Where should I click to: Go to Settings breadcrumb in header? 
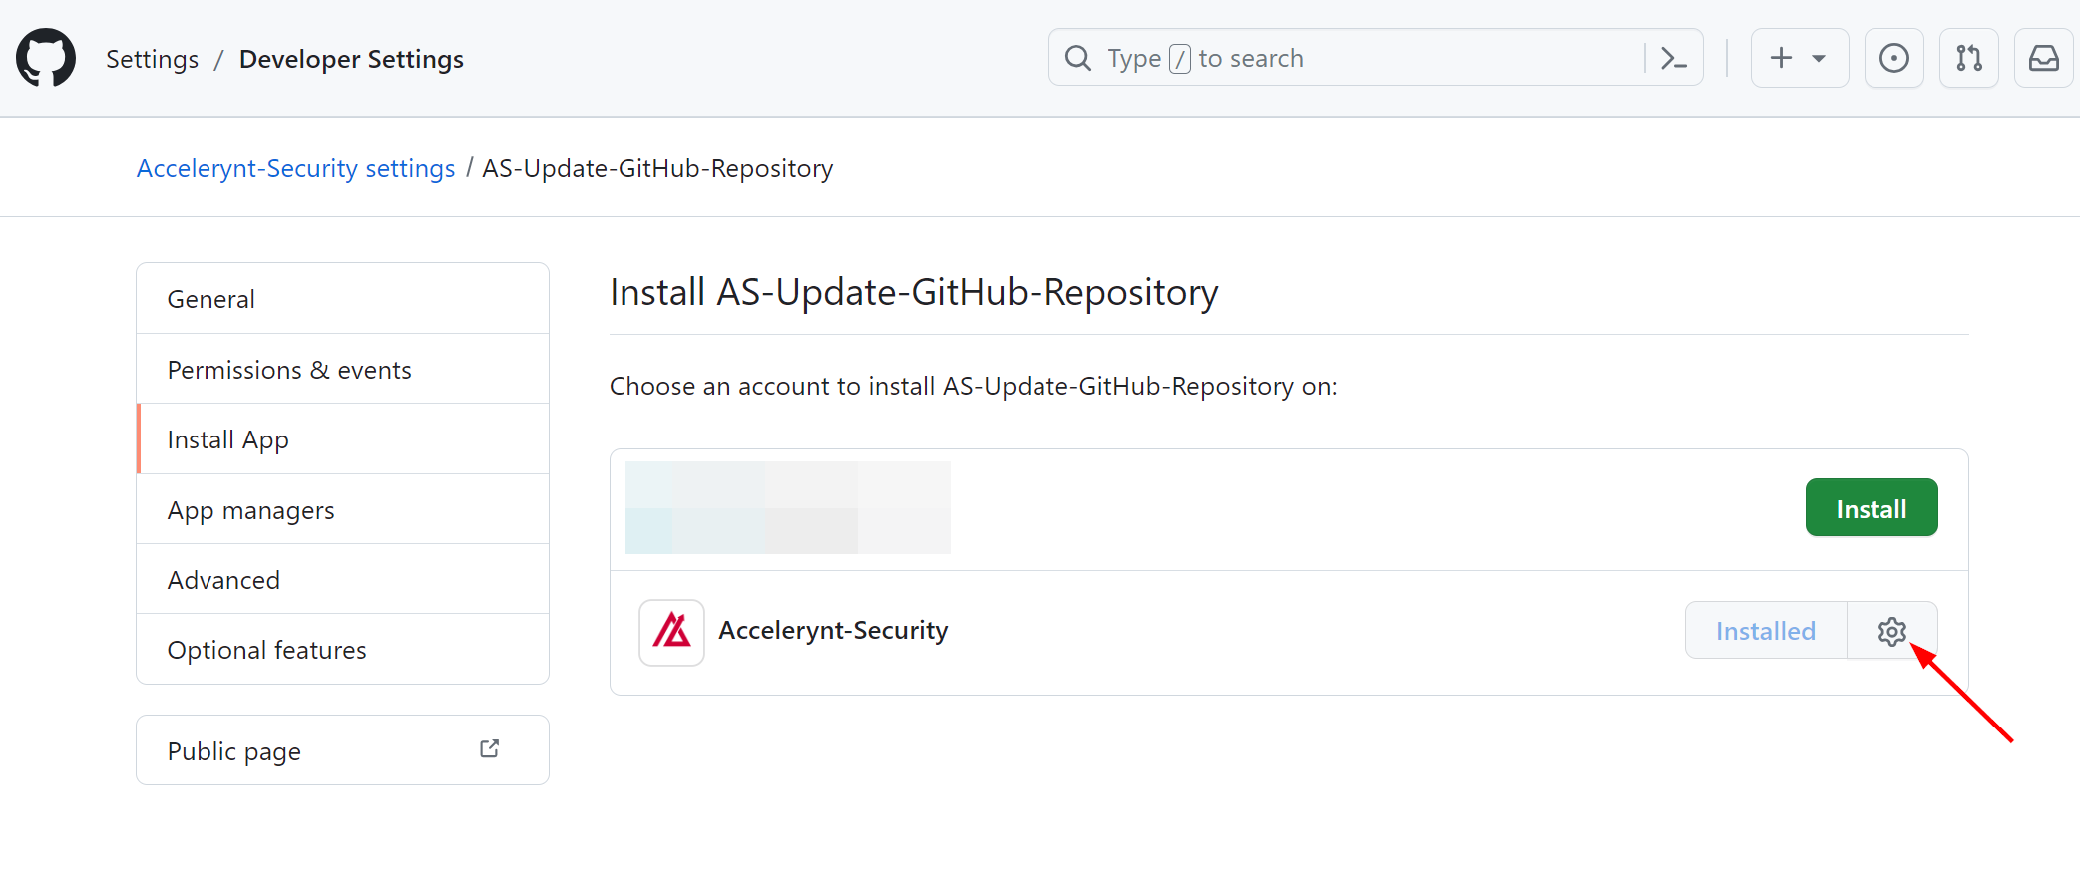(x=153, y=59)
